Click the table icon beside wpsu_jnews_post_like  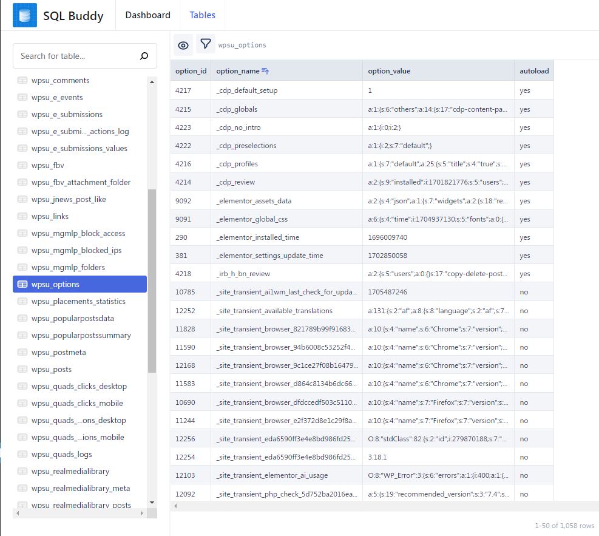pyautogui.click(x=22, y=200)
